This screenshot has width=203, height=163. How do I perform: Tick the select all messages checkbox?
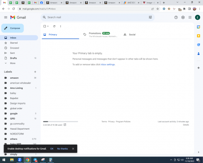coord(45,26)
